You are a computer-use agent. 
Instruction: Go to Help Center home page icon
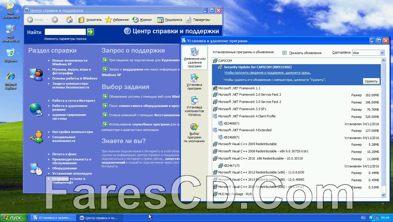(69, 20)
